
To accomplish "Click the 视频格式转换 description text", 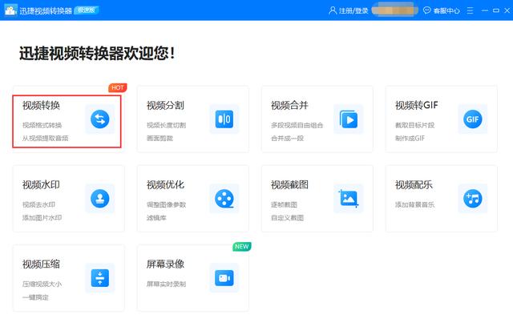I will tap(42, 125).
